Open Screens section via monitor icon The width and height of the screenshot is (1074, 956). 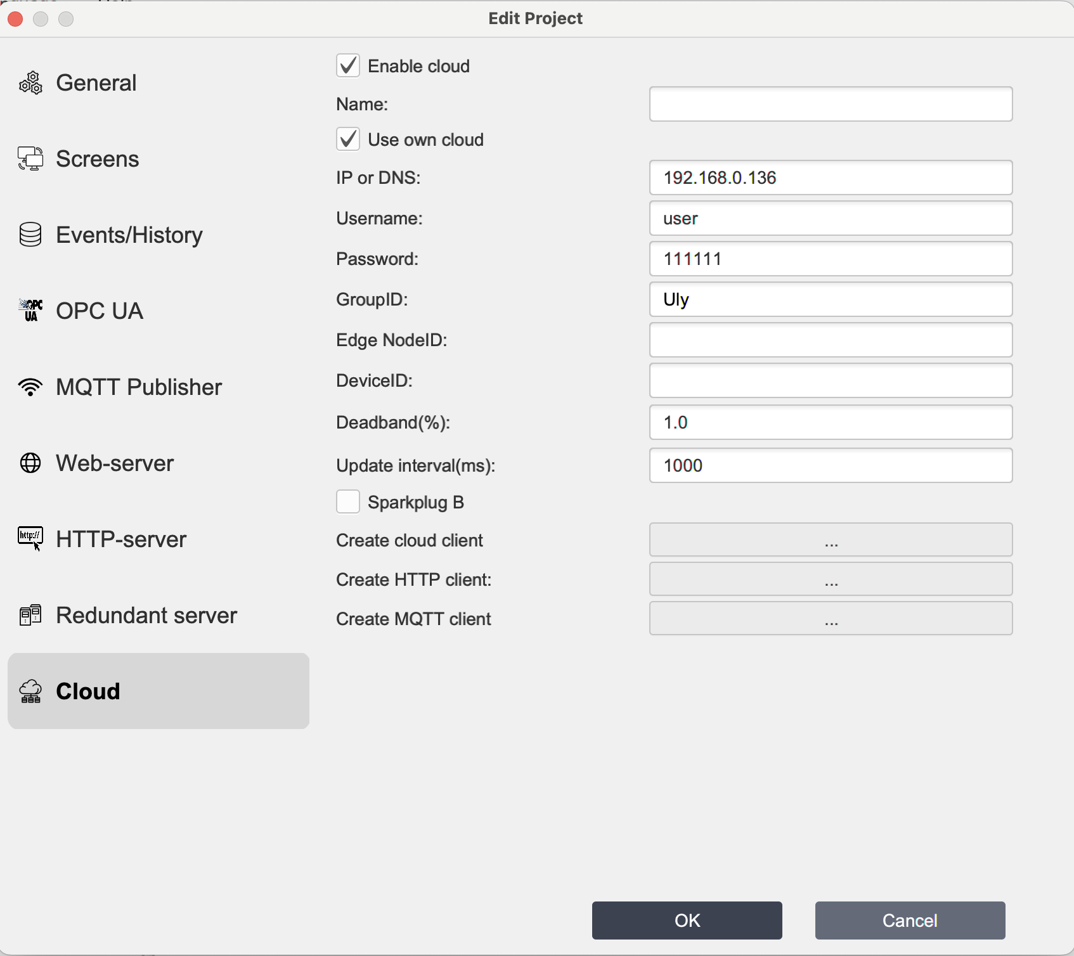click(30, 159)
